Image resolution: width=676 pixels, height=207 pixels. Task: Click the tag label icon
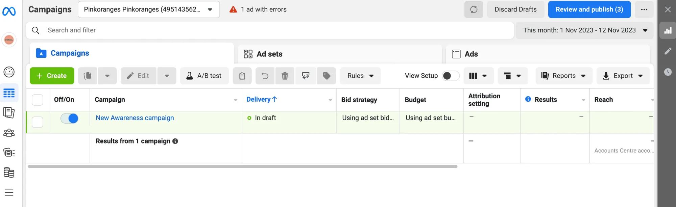[327, 76]
